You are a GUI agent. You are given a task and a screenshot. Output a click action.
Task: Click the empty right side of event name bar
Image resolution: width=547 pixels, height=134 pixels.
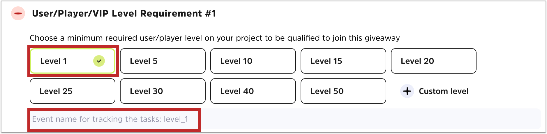pyautogui.click(x=370, y=119)
